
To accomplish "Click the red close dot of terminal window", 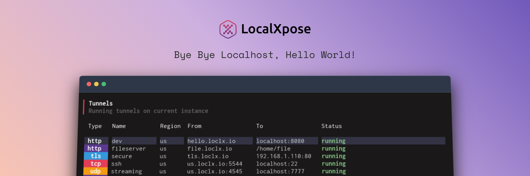I will pyautogui.click(x=89, y=84).
